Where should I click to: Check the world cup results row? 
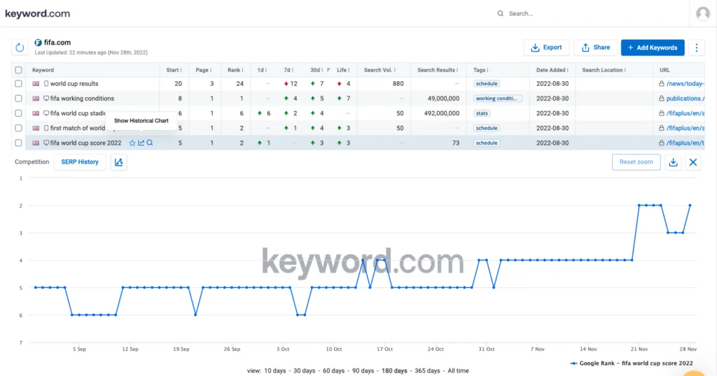(18, 83)
